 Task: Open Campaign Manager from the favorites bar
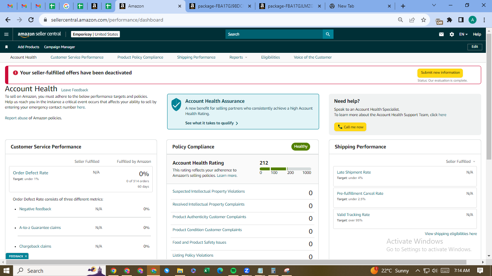[x=59, y=47]
